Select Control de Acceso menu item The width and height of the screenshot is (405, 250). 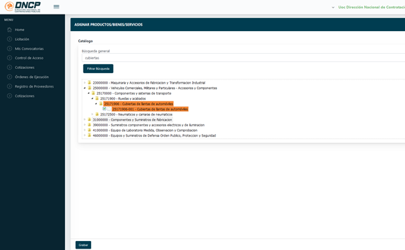pos(29,58)
